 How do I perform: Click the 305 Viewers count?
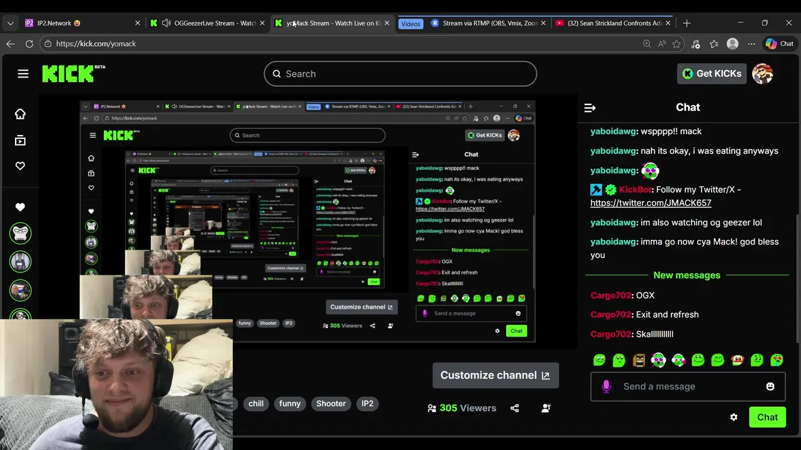click(462, 408)
